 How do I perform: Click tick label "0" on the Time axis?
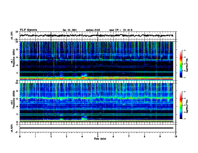pyautogui.click(x=20, y=136)
